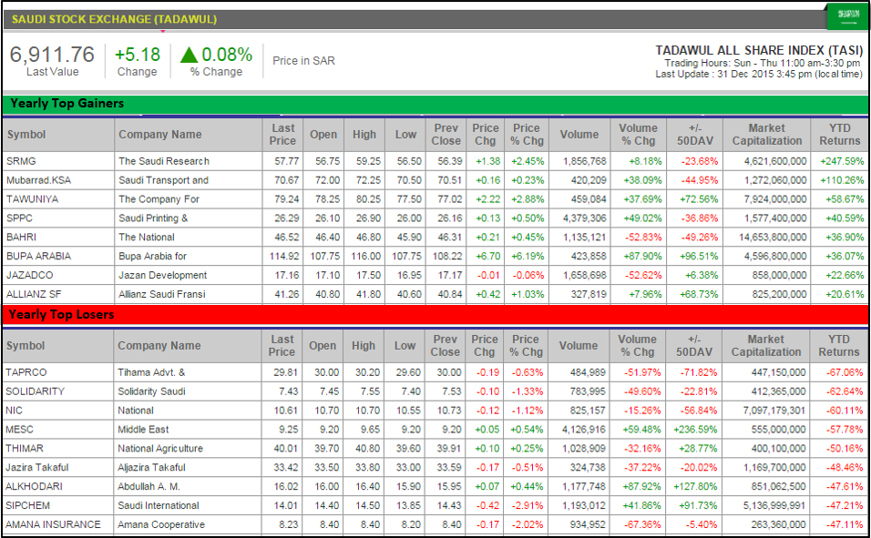Select the TAWUNIYA symbol
Viewport: 871px width, 538px height.
[32, 199]
